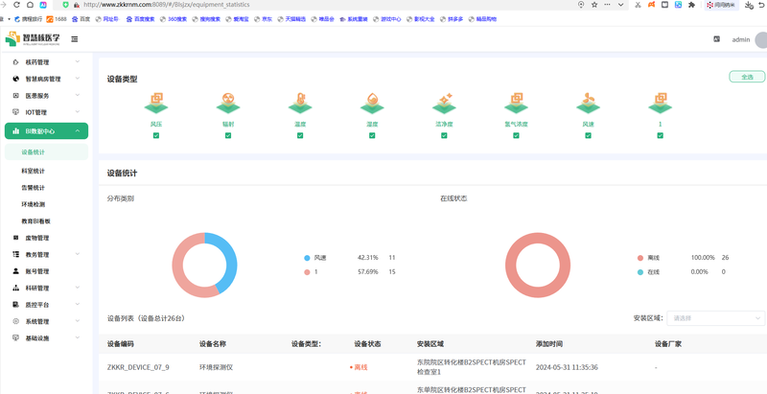This screenshot has width=767, height=394.
Task: Click the 全选 select-all button
Action: (747, 77)
